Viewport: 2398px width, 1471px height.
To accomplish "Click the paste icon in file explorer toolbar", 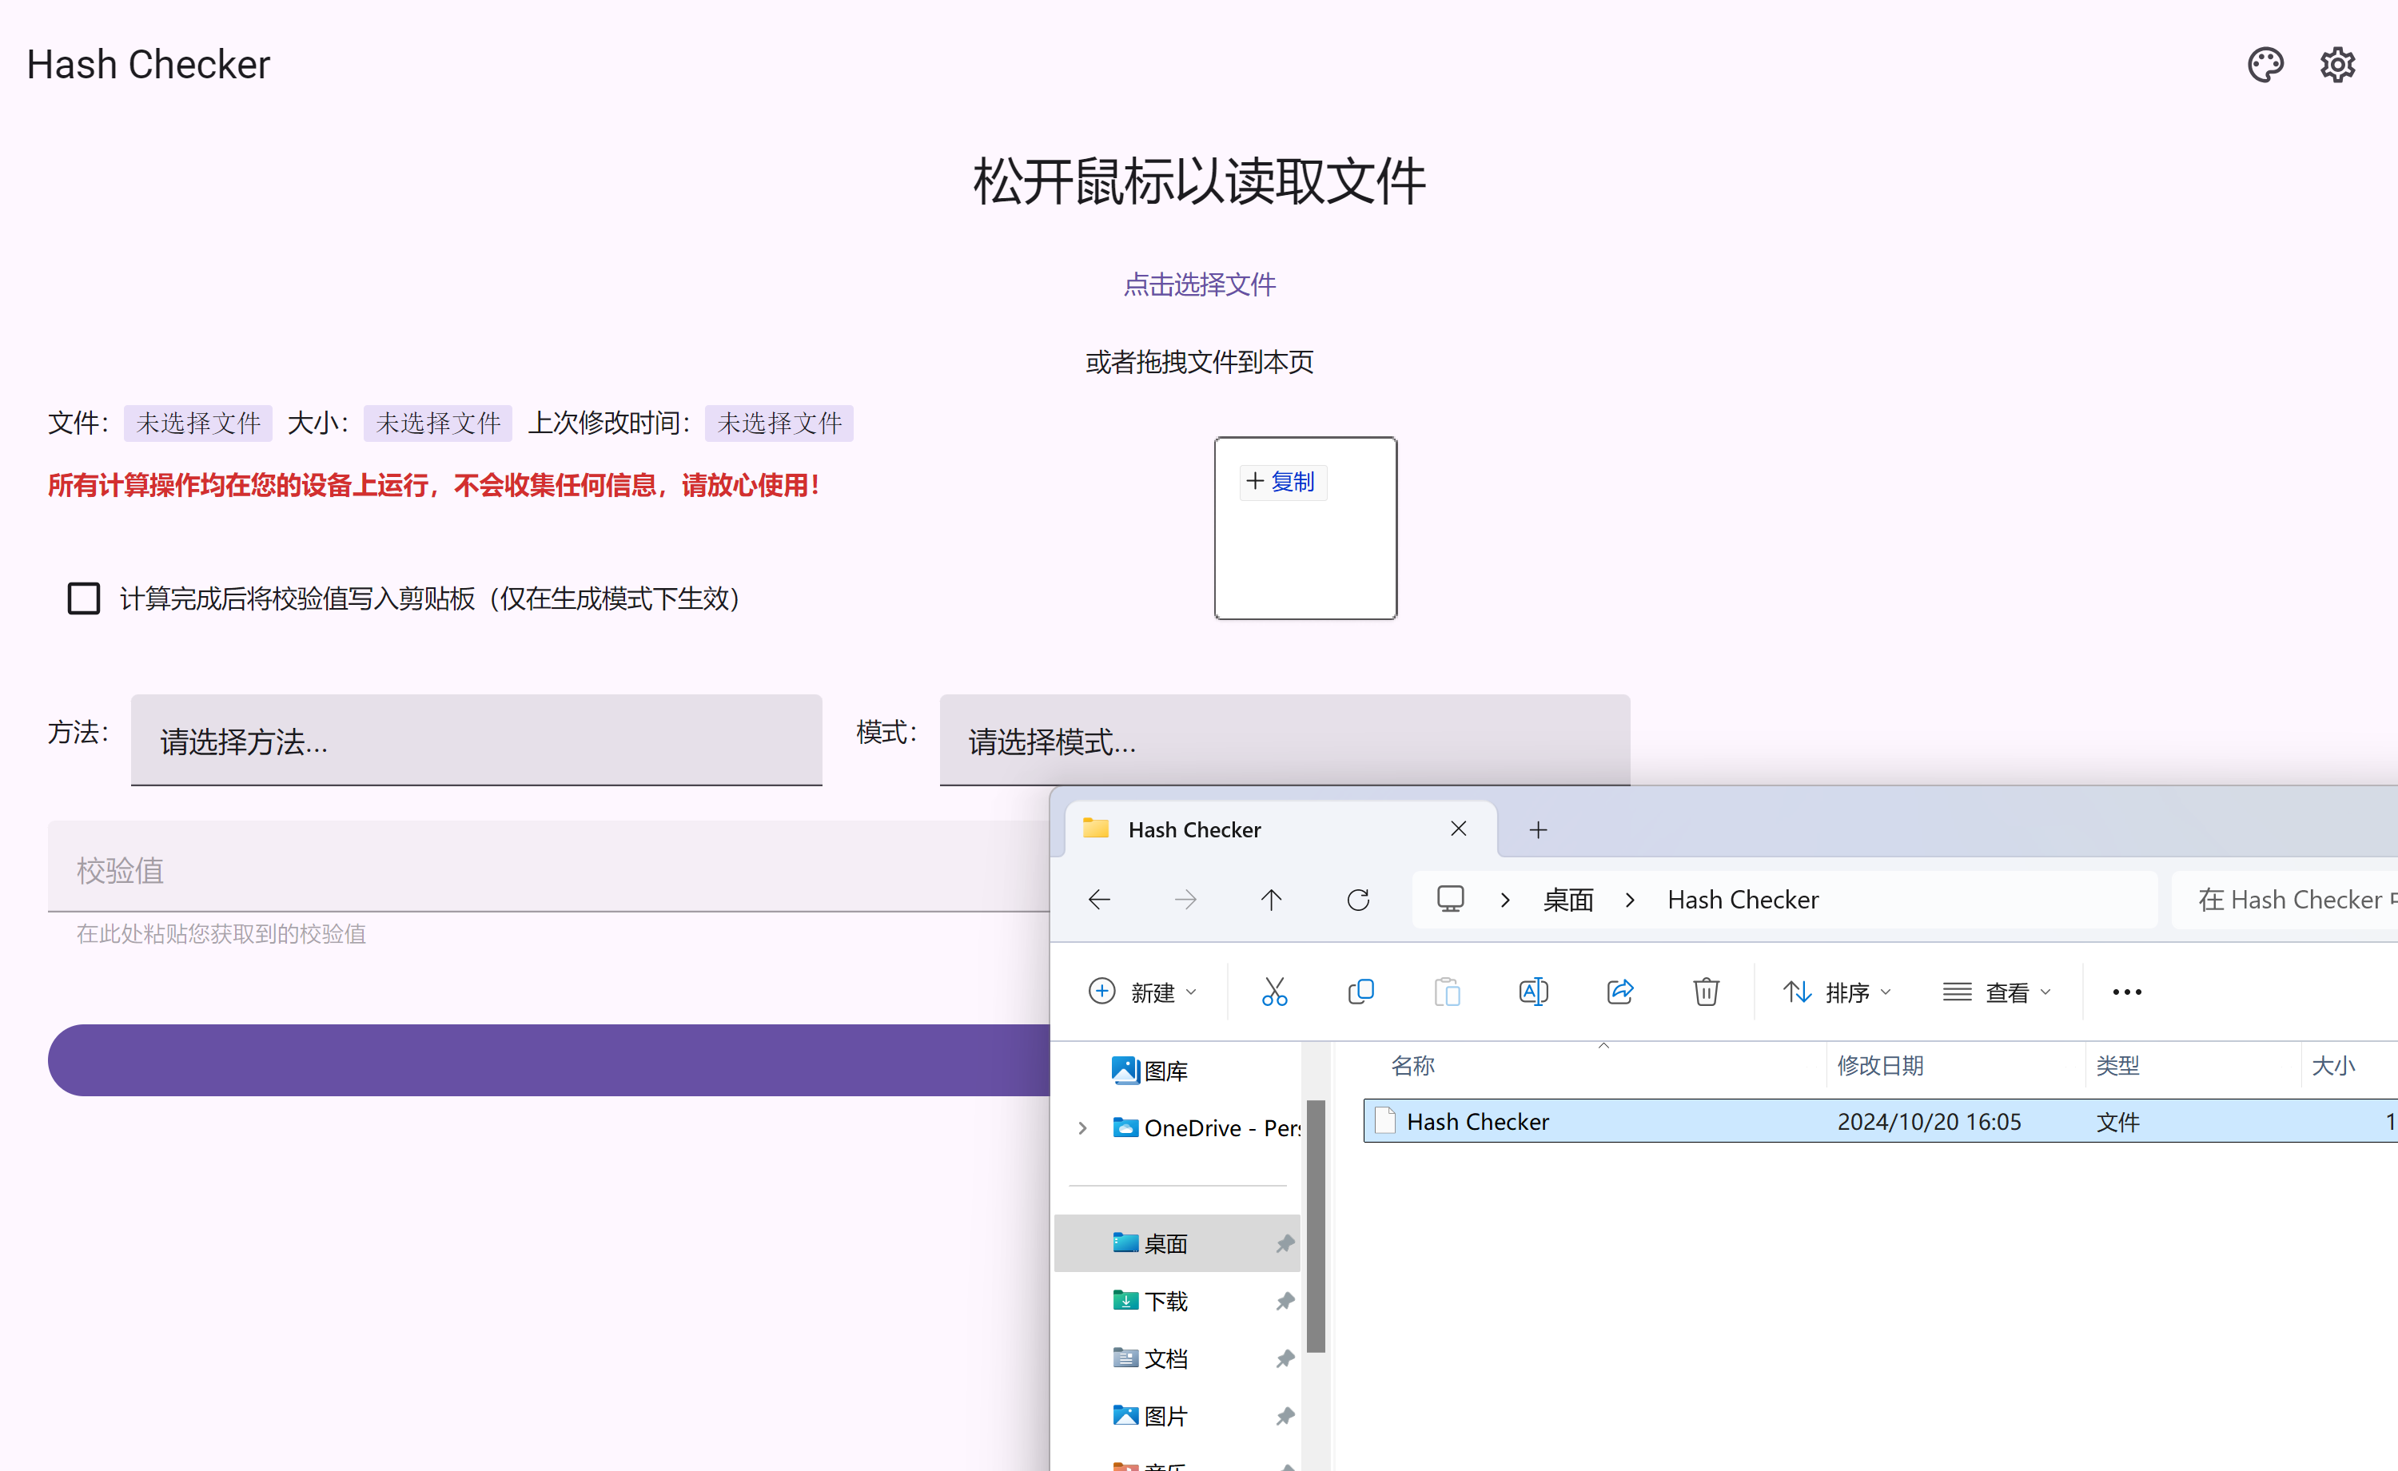I will (1448, 992).
